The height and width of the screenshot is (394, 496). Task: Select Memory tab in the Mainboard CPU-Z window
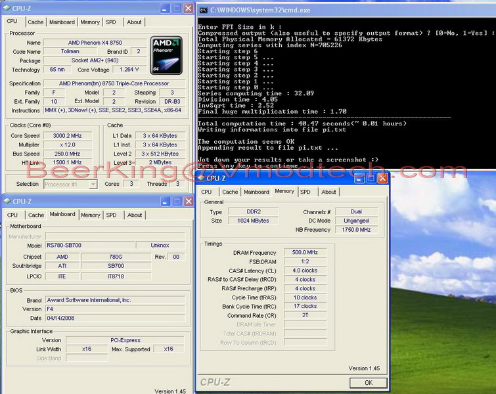[x=91, y=215]
